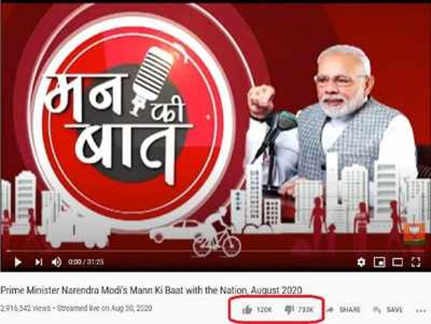Mute the video volume speaker icon
The height and width of the screenshot is (324, 431).
coord(56,262)
